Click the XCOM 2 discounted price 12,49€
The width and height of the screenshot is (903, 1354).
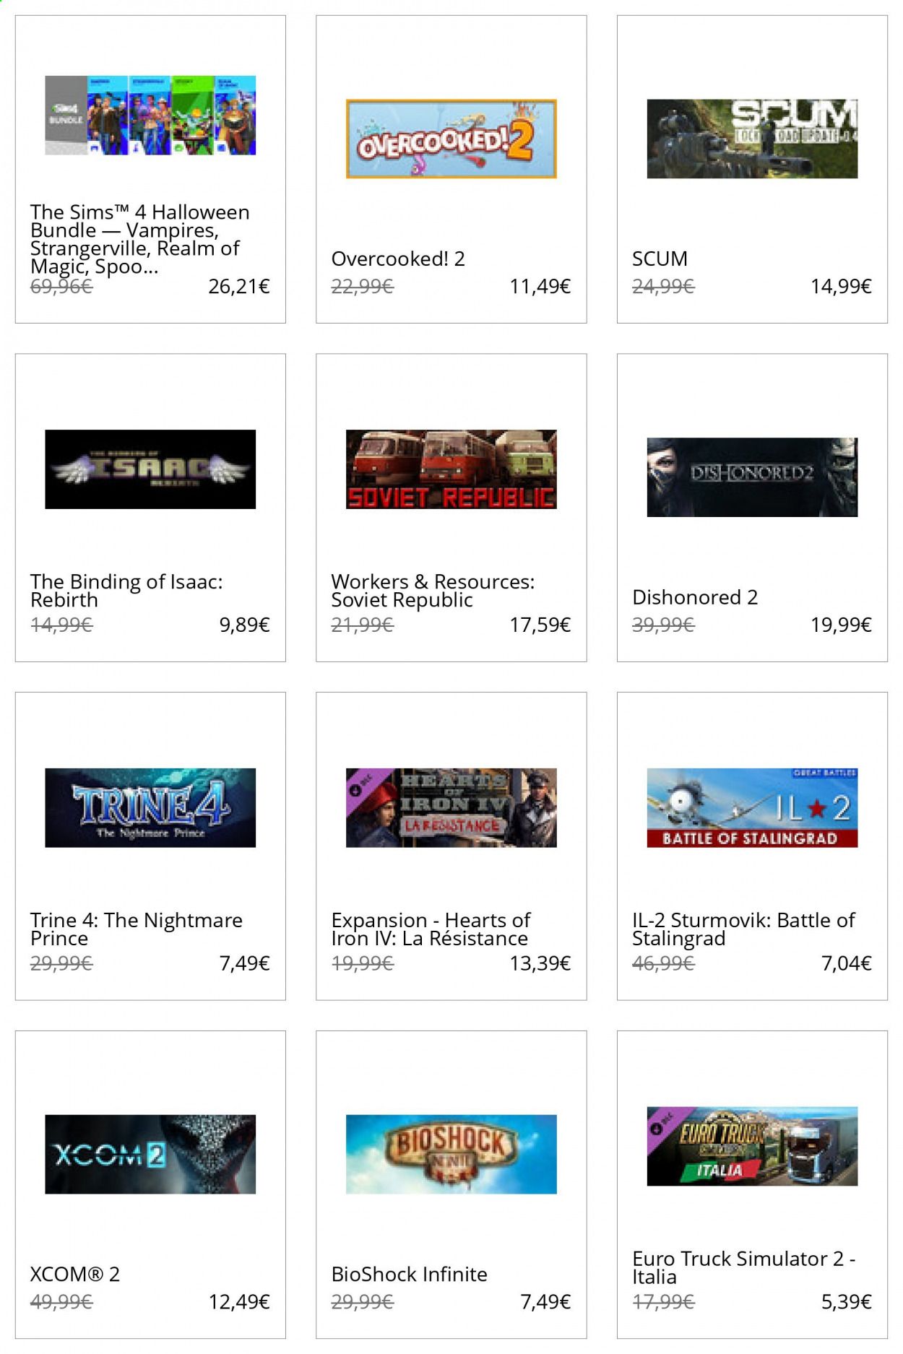pos(239,1301)
